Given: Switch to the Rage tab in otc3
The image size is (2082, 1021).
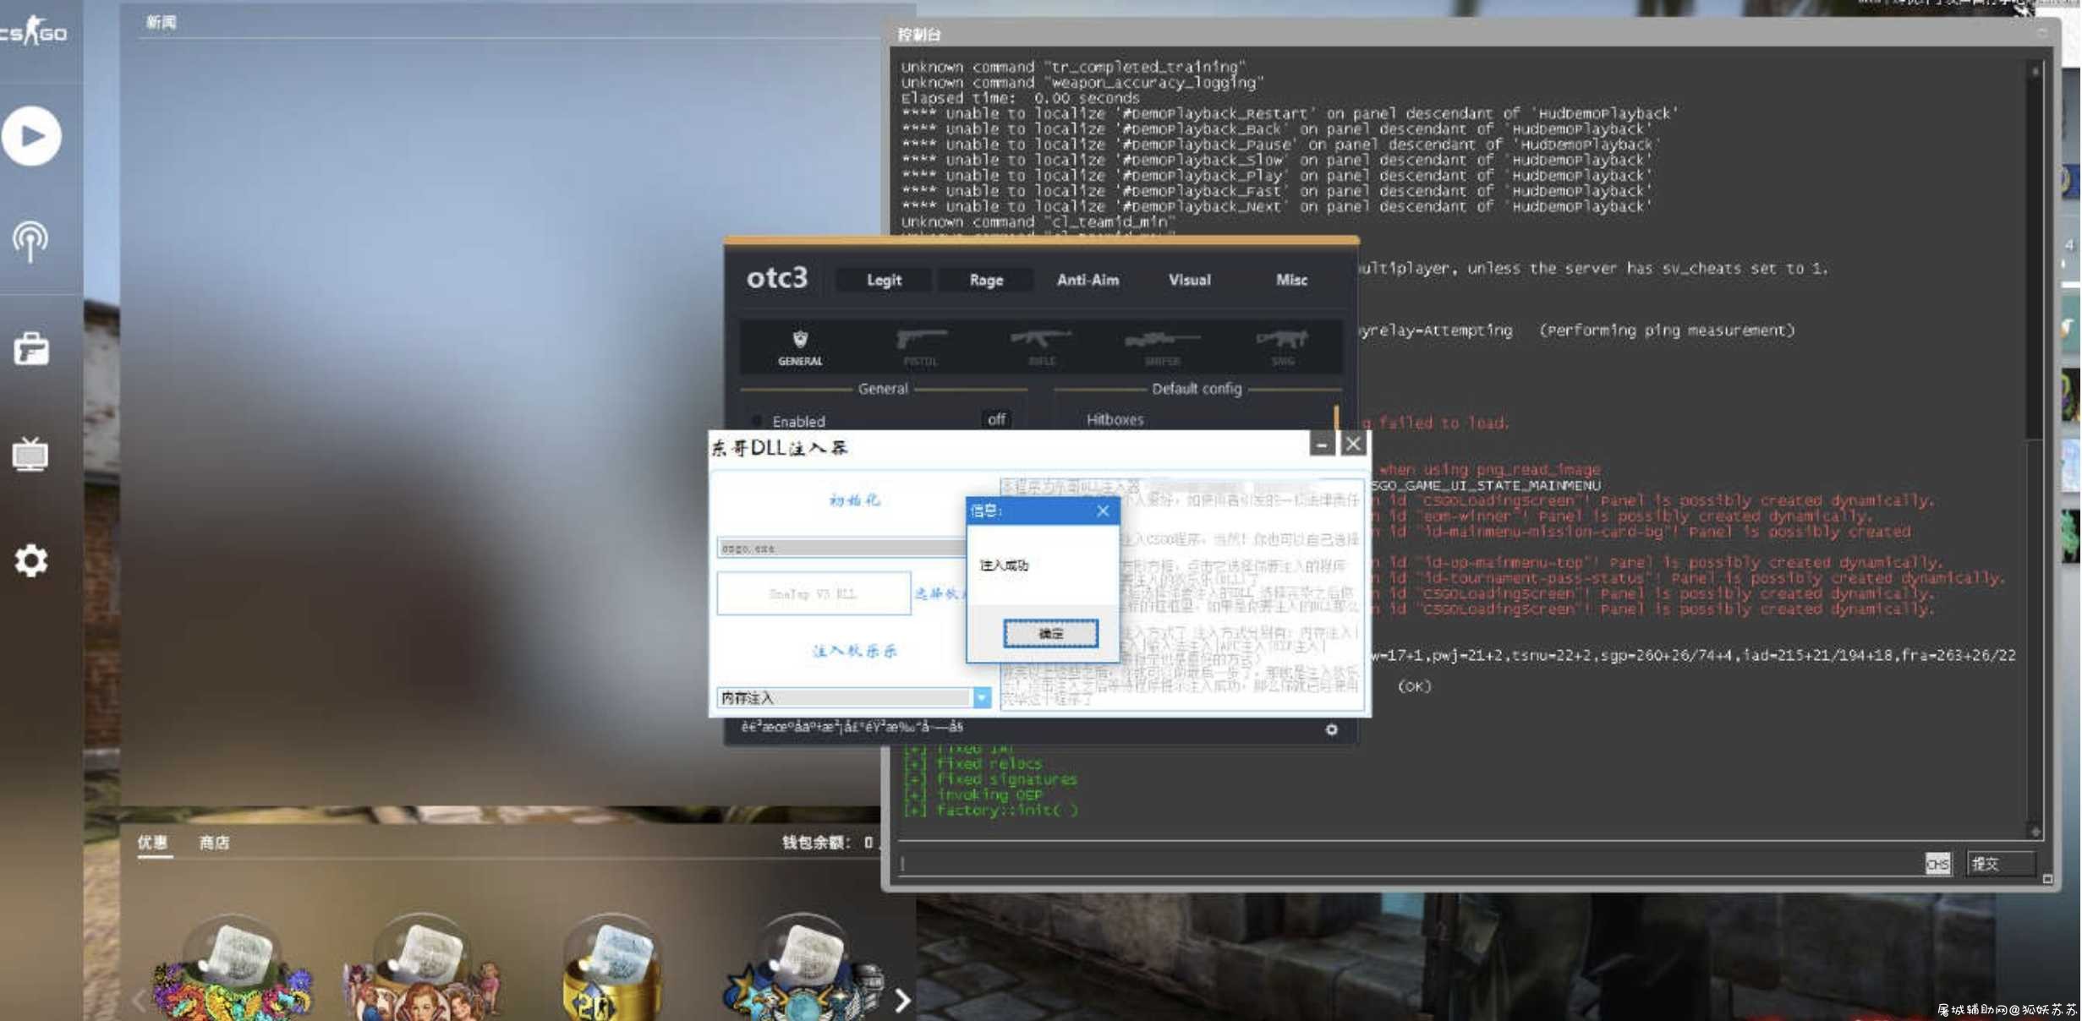Looking at the screenshot, I should (x=986, y=280).
